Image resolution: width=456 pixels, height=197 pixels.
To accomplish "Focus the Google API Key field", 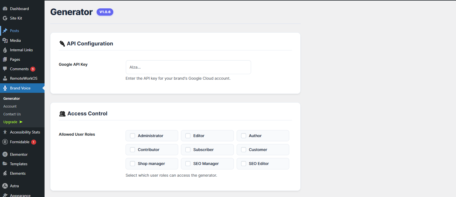I will (x=188, y=67).
